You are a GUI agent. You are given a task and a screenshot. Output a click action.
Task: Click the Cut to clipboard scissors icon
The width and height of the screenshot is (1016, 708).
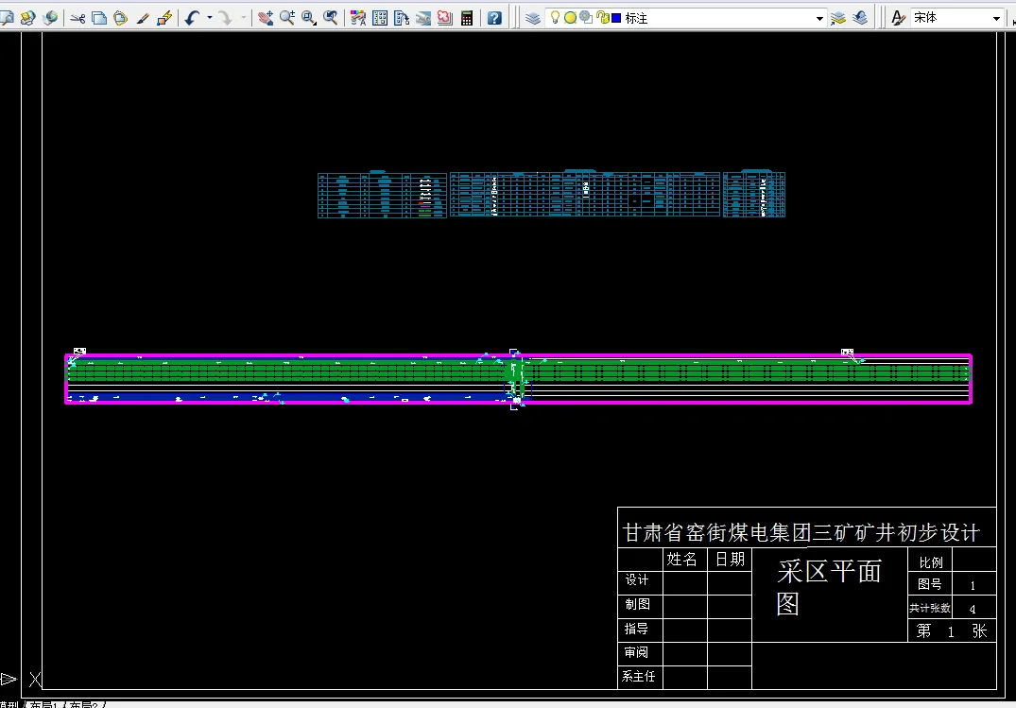pos(77,16)
